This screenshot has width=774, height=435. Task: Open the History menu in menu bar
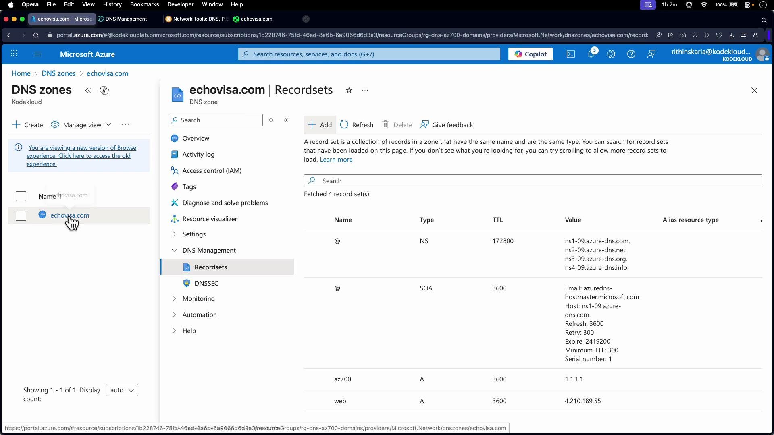pyautogui.click(x=112, y=4)
